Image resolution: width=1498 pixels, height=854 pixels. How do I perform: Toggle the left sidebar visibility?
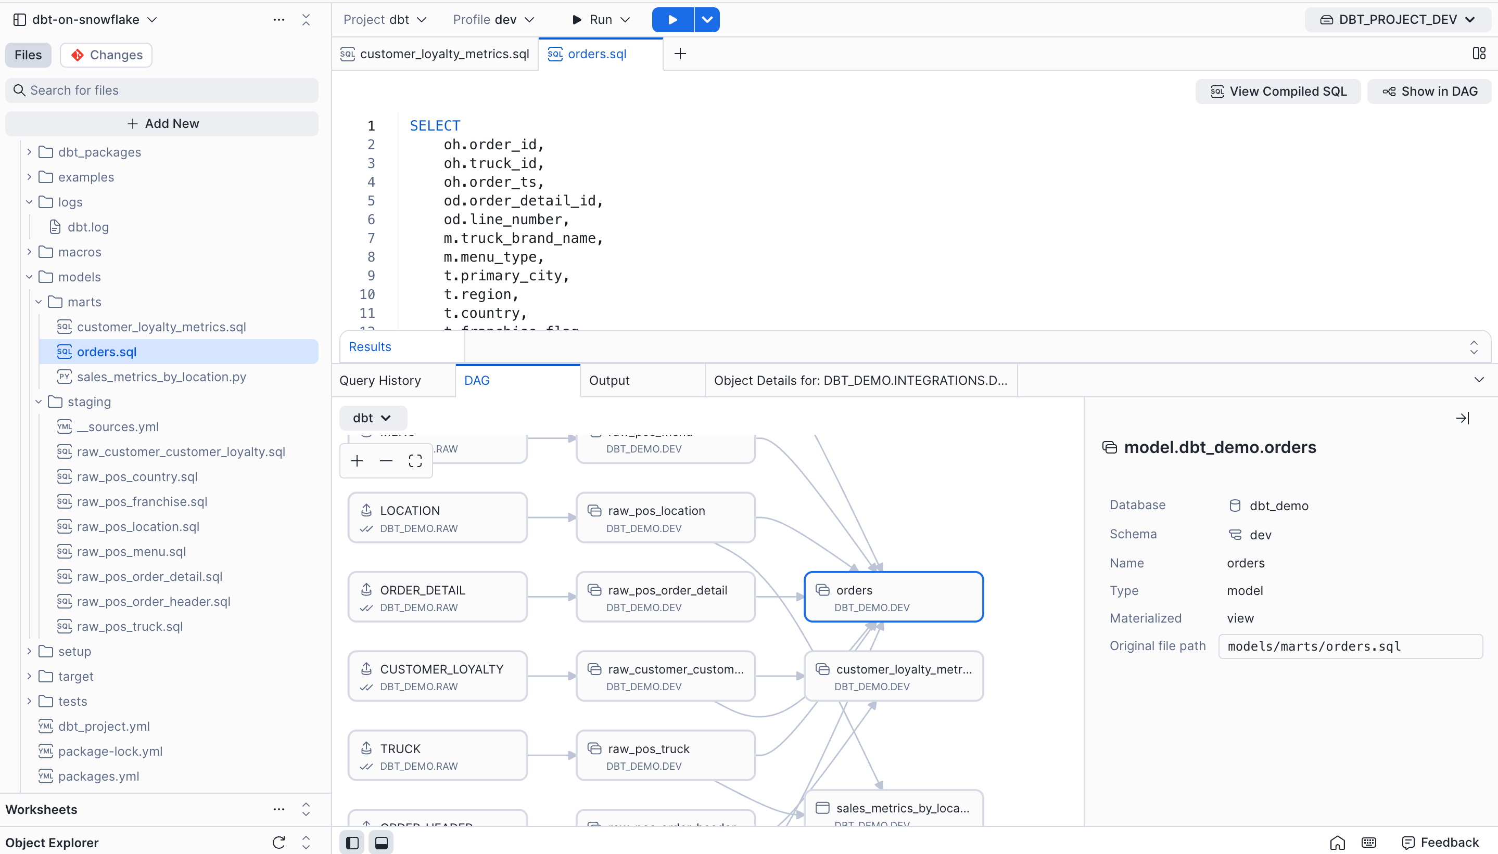point(352,843)
